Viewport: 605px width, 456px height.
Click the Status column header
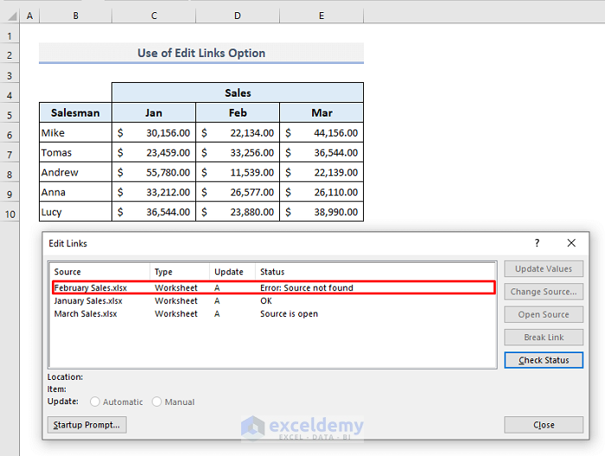coord(375,272)
